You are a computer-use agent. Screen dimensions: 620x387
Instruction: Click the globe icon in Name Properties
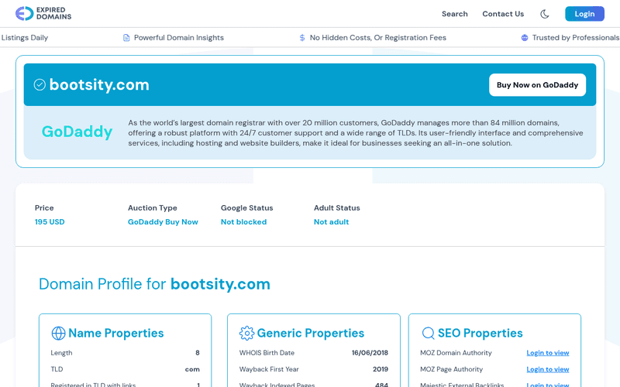click(59, 334)
